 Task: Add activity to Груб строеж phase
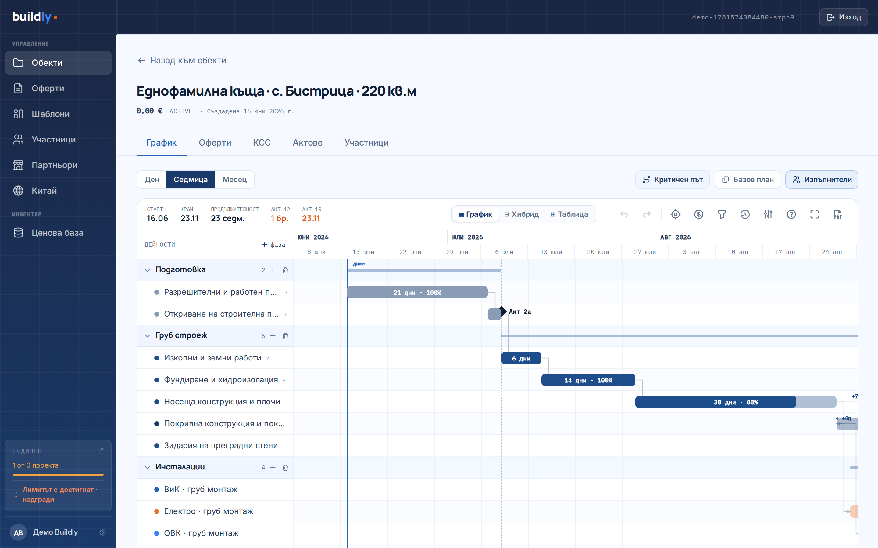pyautogui.click(x=273, y=336)
